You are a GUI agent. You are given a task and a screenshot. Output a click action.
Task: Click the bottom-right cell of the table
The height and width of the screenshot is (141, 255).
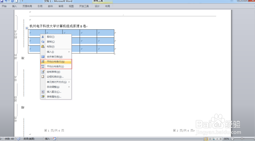(x=105, y=49)
